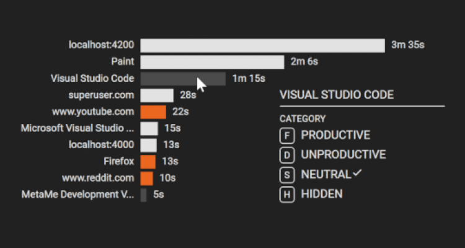Click the localhost:4000 label
The height and width of the screenshot is (248, 465).
[100, 145]
